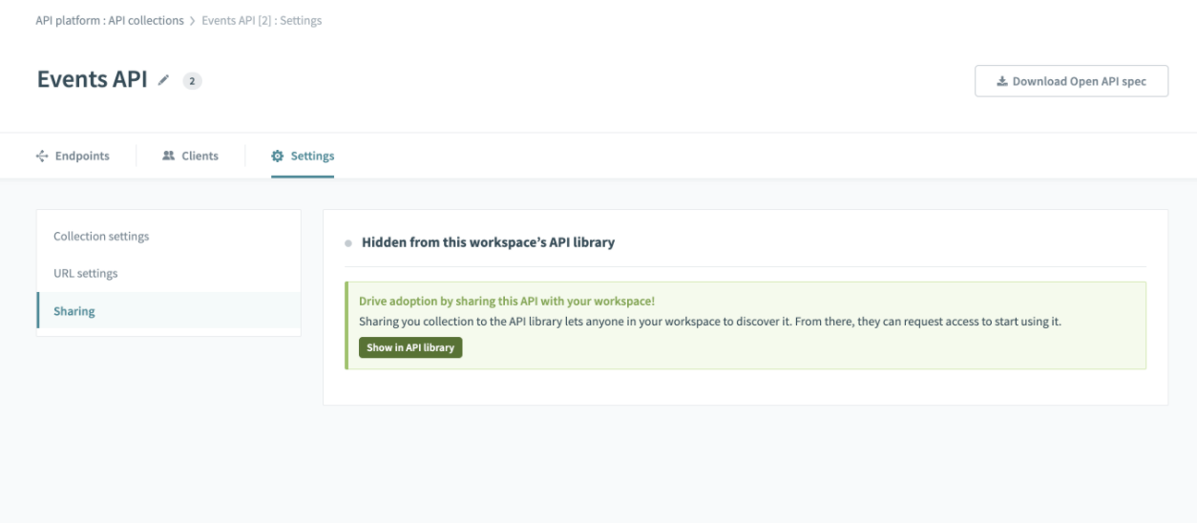The image size is (1197, 523).
Task: Click the grey status dot beside Hidden heading
Action: tap(348, 243)
